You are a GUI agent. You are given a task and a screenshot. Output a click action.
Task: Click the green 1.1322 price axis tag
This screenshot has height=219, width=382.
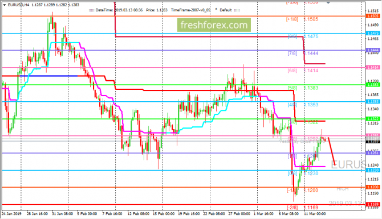[x=373, y=119]
